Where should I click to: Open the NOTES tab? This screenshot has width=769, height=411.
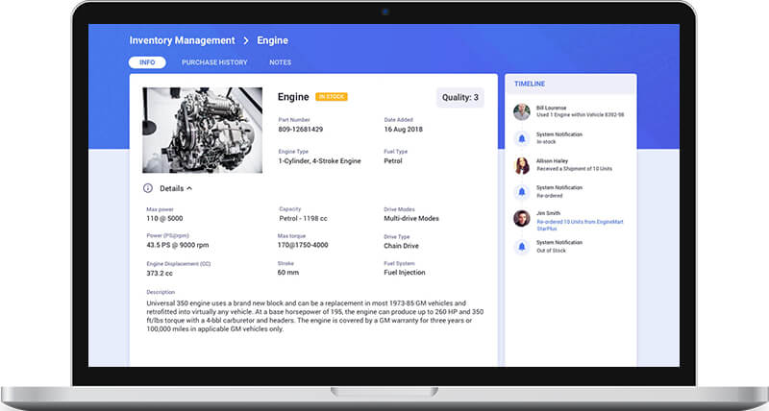tap(280, 62)
